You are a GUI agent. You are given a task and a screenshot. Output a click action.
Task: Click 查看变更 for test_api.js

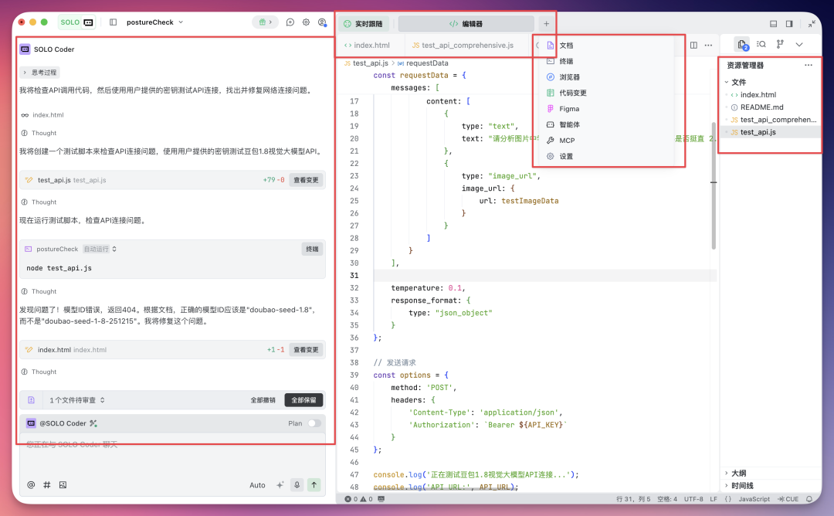pos(306,180)
